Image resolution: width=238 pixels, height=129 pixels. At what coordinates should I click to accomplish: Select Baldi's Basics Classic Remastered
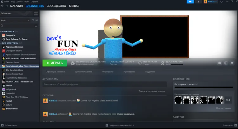[x=21, y=59]
